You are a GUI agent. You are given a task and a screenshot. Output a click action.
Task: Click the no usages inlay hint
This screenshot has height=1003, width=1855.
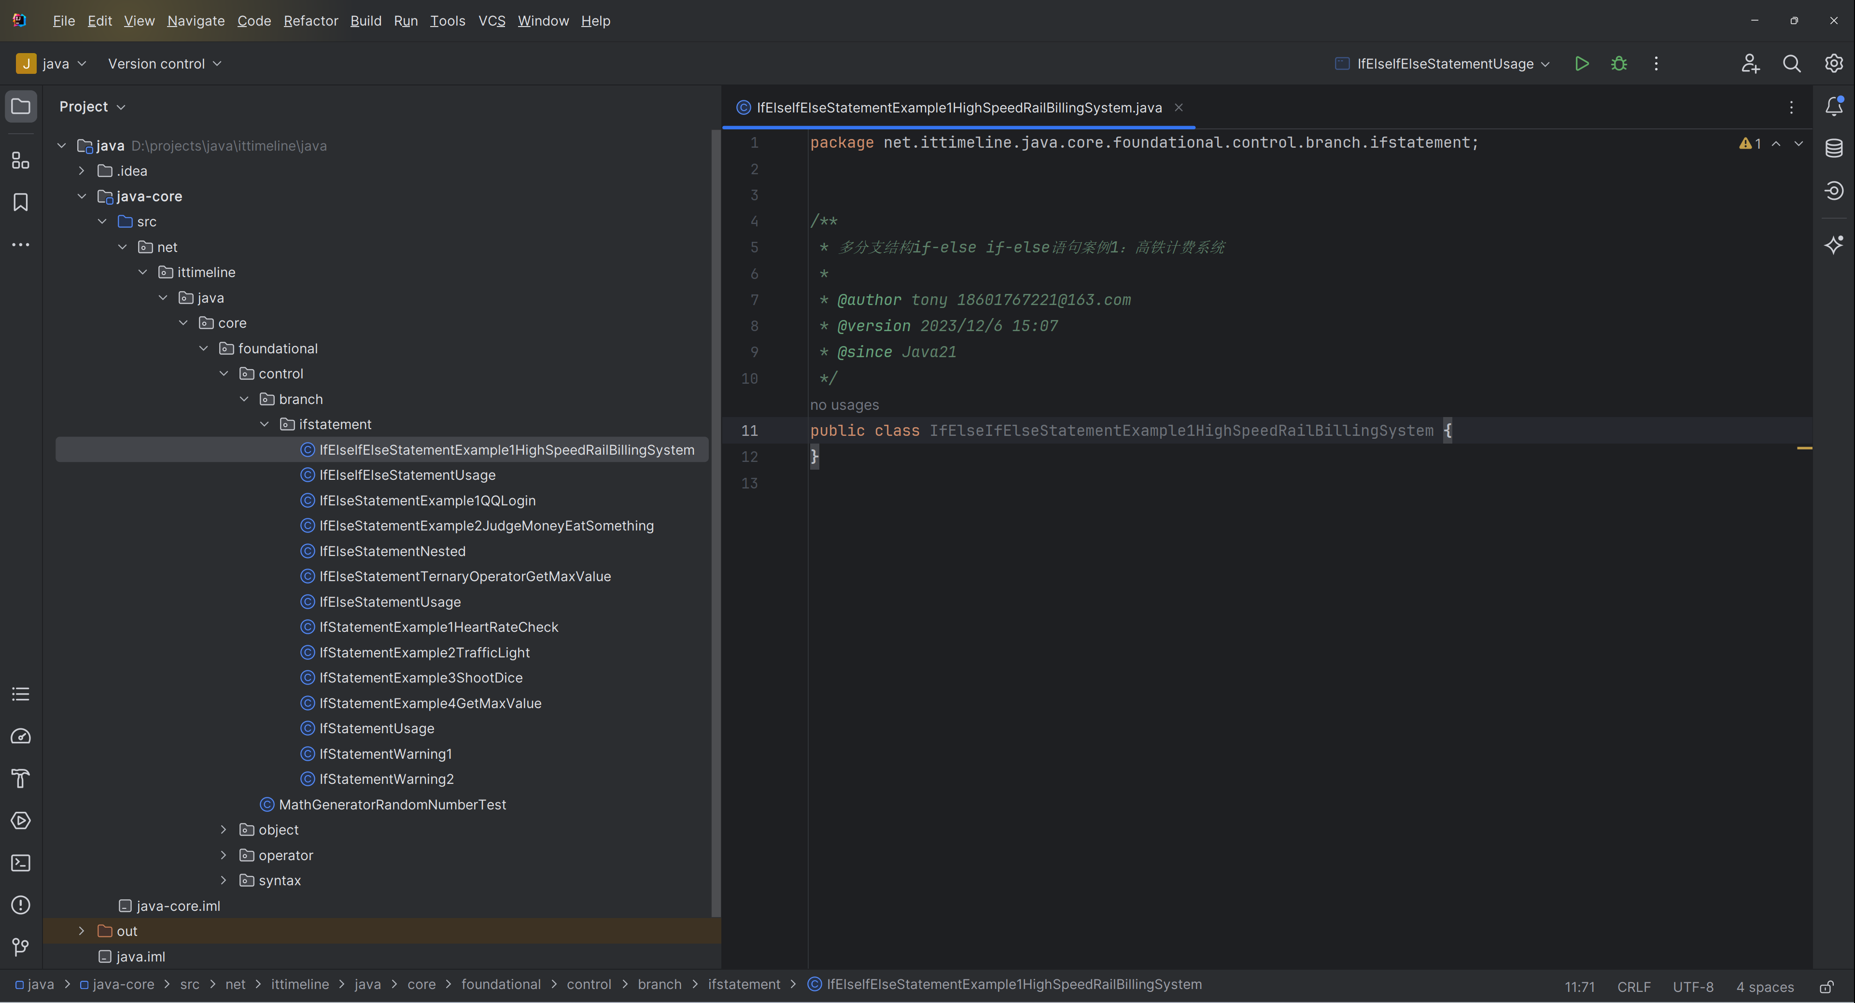(x=844, y=405)
